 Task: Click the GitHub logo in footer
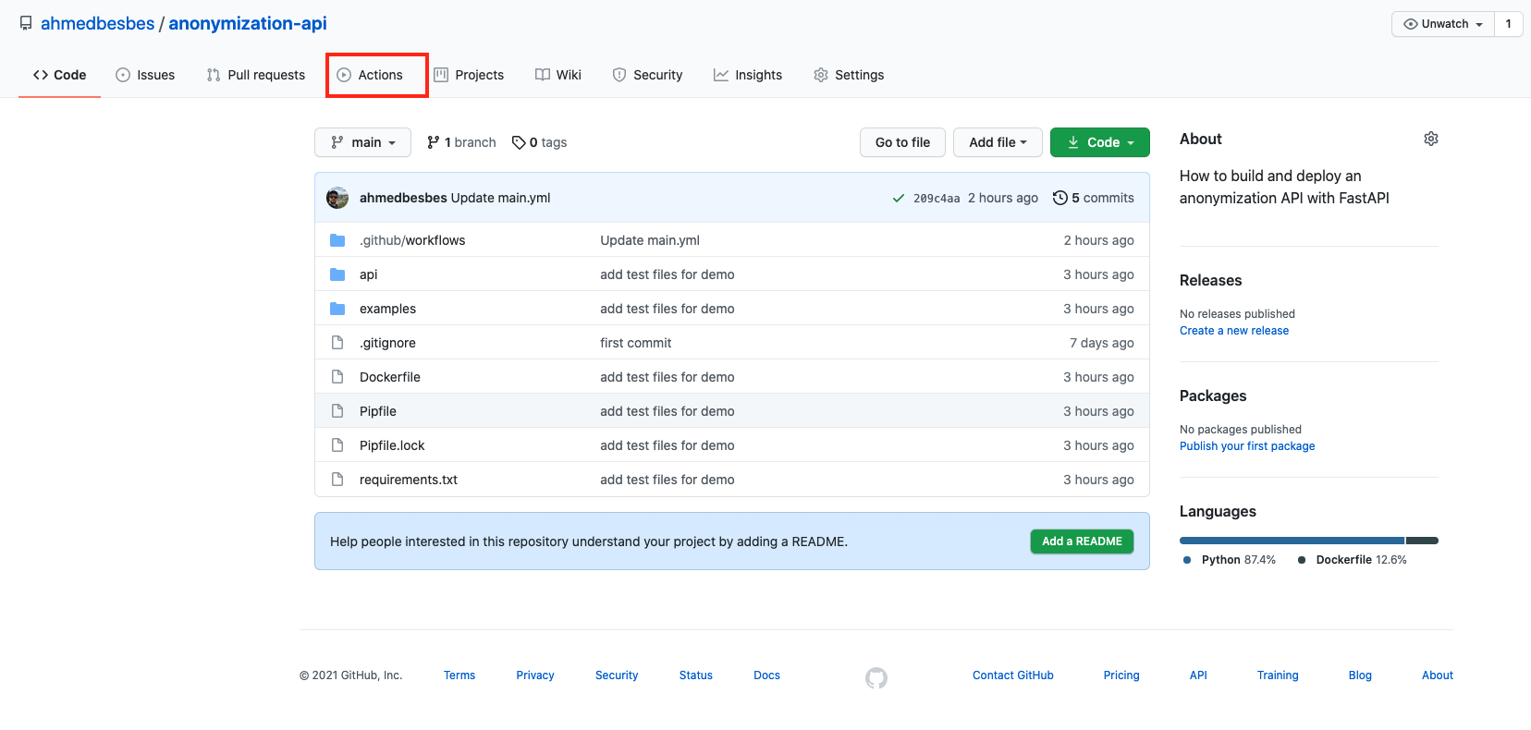click(x=876, y=678)
